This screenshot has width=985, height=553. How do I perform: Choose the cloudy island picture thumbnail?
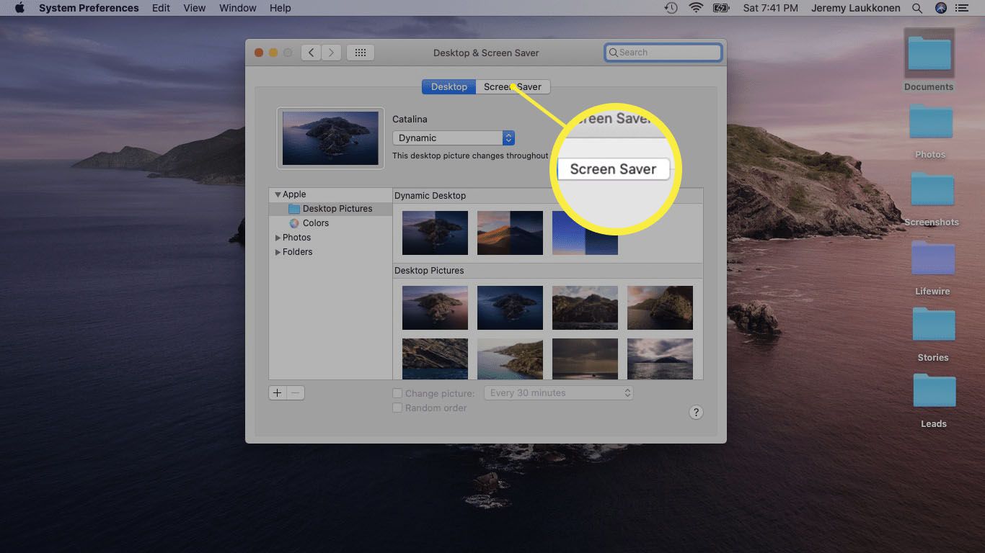(660, 359)
